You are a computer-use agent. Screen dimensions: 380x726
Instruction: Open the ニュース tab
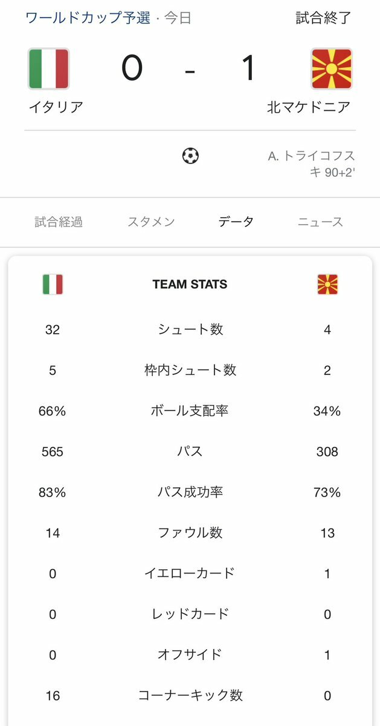coord(320,222)
